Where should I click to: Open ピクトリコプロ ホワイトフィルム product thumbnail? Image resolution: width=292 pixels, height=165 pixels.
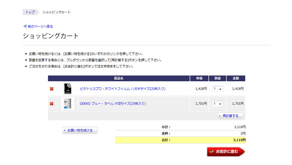[68, 89]
